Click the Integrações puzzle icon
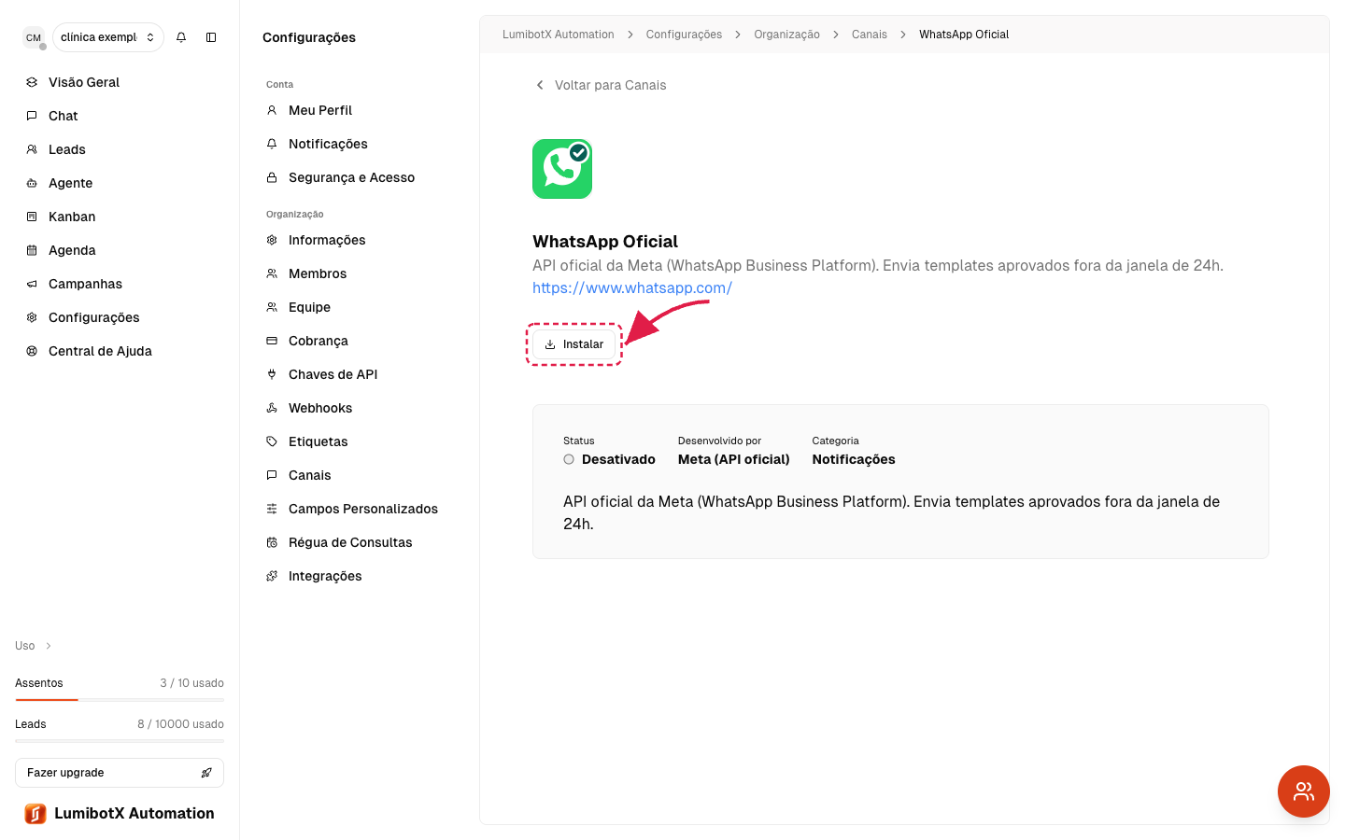Image resolution: width=1345 pixels, height=840 pixels. pyautogui.click(x=272, y=576)
